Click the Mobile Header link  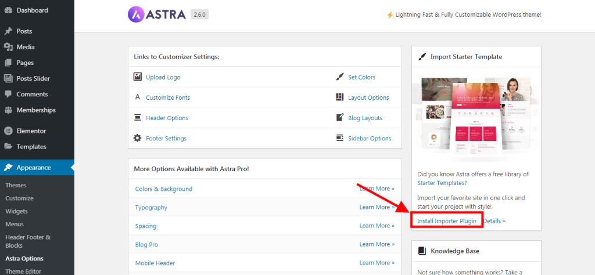(155, 263)
